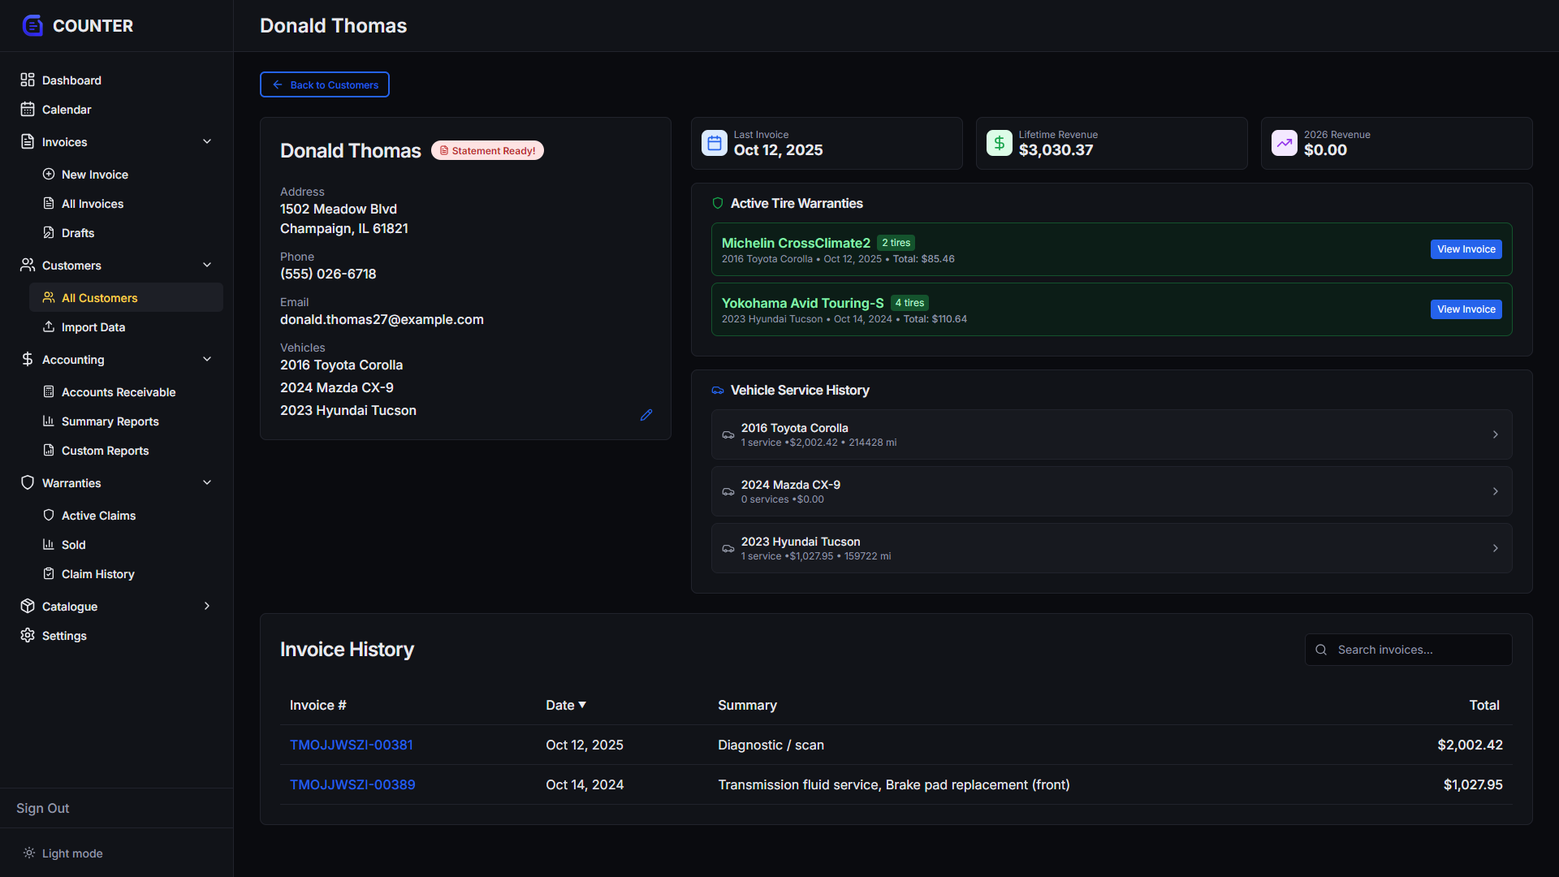Image resolution: width=1559 pixels, height=877 pixels.
Task: Open the Claim History page
Action: (x=126, y=573)
